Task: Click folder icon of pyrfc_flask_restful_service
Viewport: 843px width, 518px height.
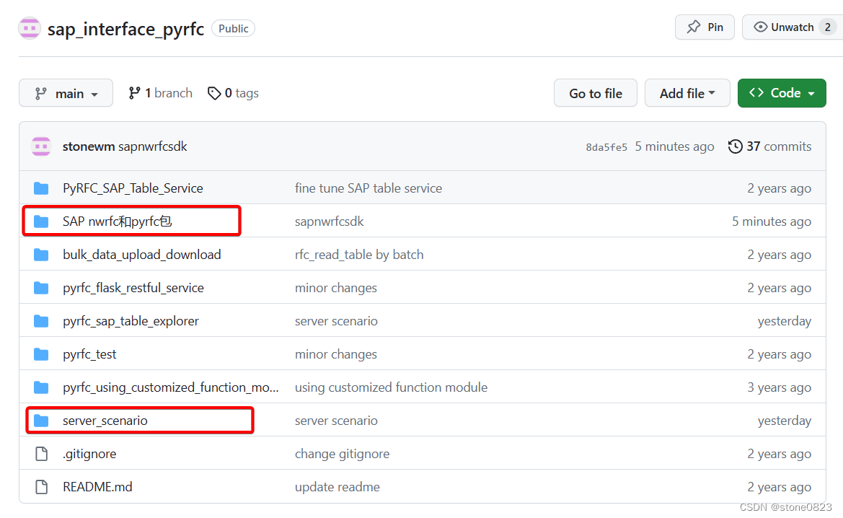Action: tap(41, 288)
